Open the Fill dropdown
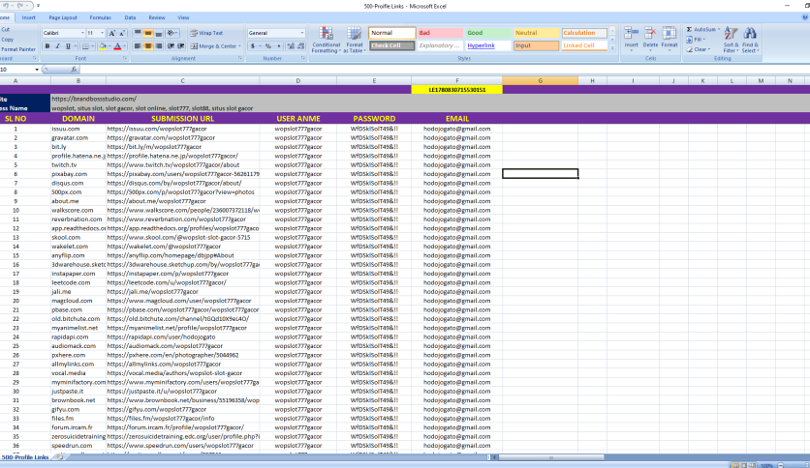This screenshot has height=468, width=810. 696,40
